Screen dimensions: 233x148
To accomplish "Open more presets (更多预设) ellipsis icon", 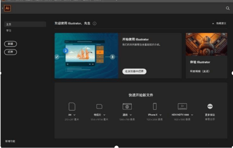I will coord(210,106).
